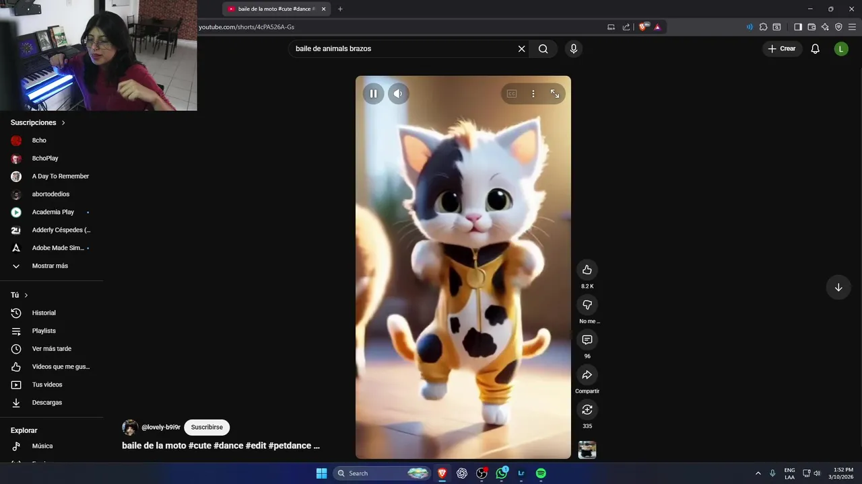
Task: Open the video's three-dot options menu
Action: [533, 93]
